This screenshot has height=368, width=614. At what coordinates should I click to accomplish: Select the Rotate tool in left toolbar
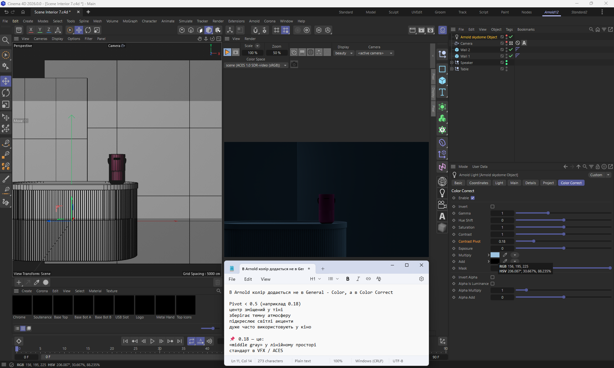(x=6, y=93)
